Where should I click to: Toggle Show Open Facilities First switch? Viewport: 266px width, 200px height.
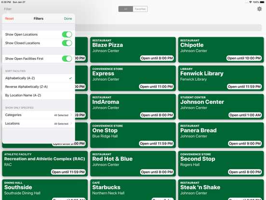coord(67,58)
